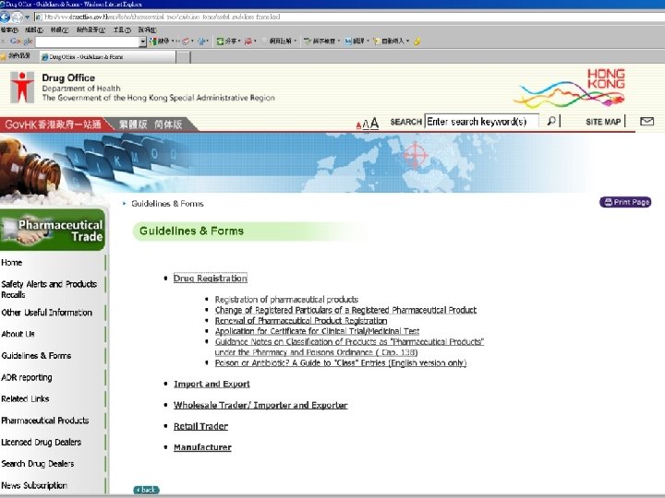Viewport: 665px width, 498px height.
Task: Open Safety Alerts and Products Recalls
Action: click(49, 290)
